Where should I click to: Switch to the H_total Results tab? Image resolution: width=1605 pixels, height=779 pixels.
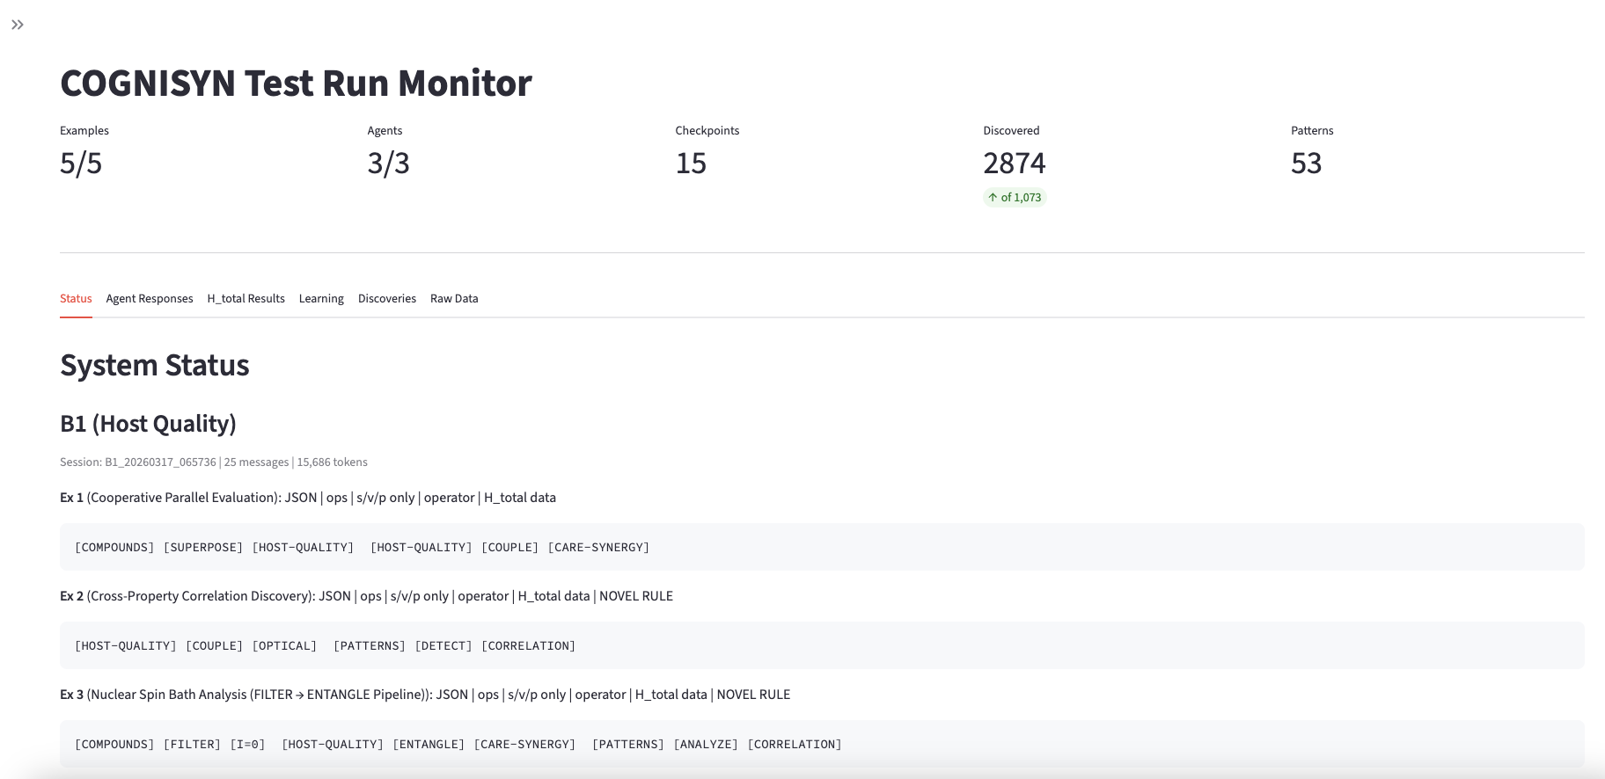click(x=246, y=298)
